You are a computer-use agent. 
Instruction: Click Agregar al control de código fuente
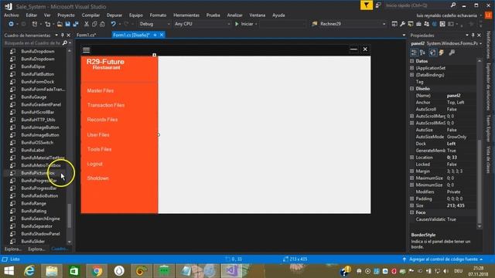[x=443, y=259]
